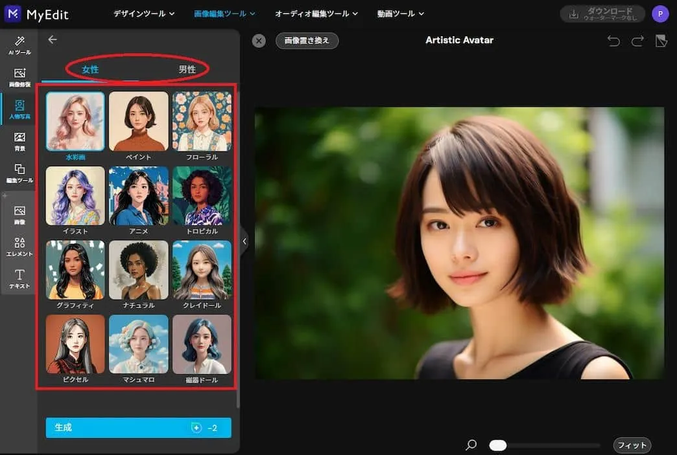Viewport: 677px width, 455px height.
Task: Open the 画像修復 (photo restoration) panel
Action: coord(19,76)
